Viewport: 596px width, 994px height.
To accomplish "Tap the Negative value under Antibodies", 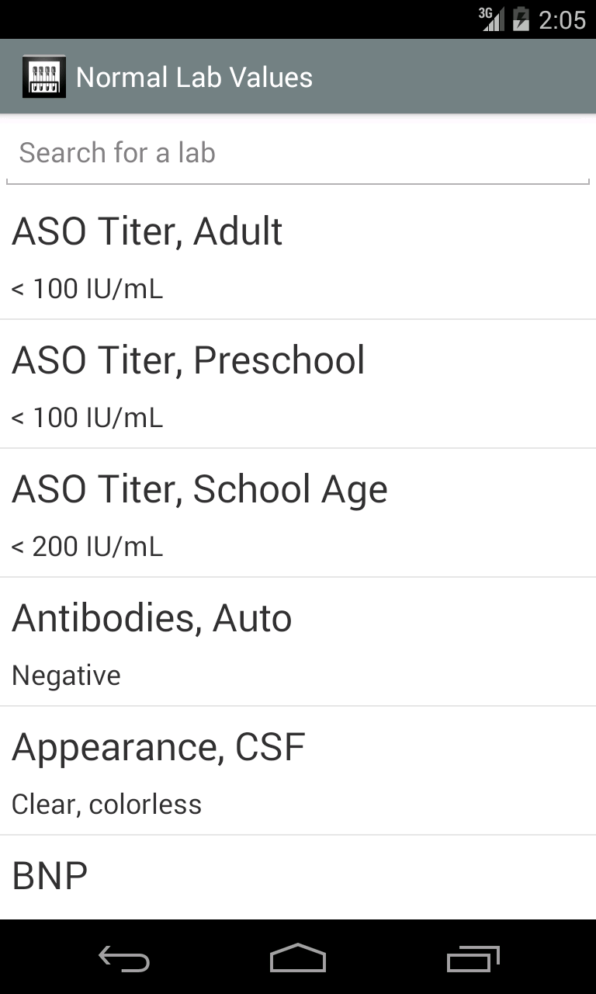I will [x=66, y=676].
